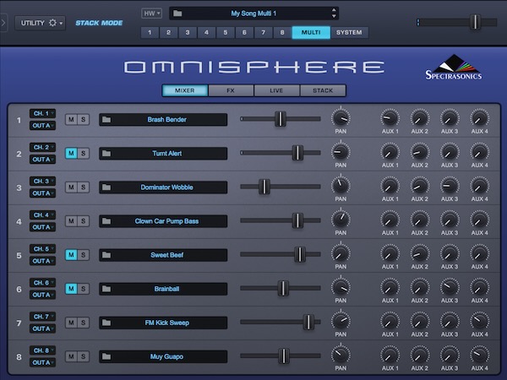507x380 pixels.
Task: Open the multi browser folder icon
Action: (177, 14)
